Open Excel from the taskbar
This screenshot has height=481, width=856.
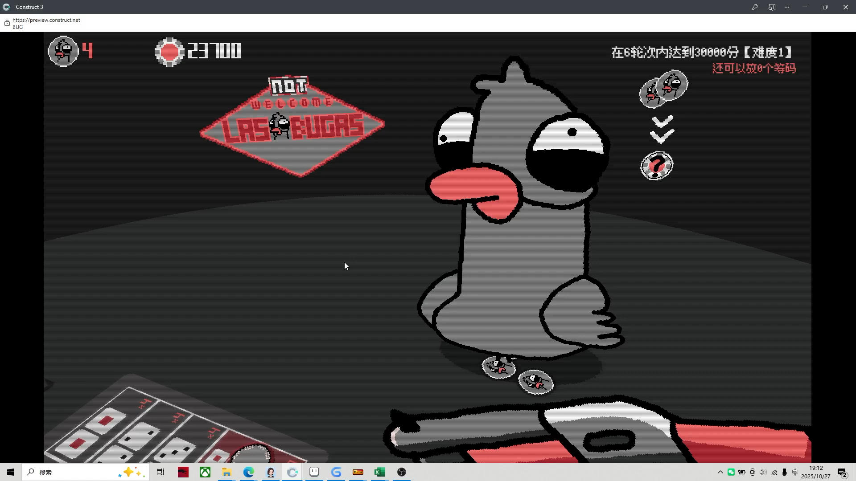tap(380, 472)
